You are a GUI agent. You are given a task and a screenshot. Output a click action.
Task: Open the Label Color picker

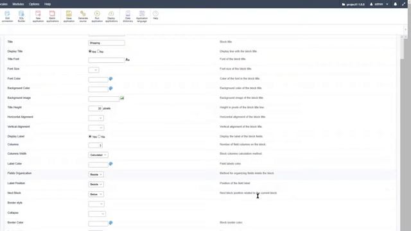tap(110, 164)
